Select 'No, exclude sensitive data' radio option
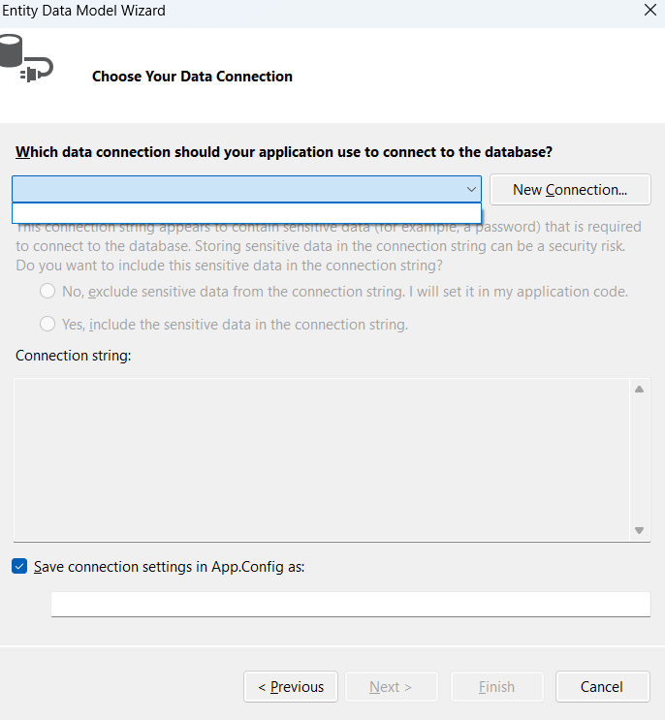The width and height of the screenshot is (665, 720). pyautogui.click(x=47, y=292)
